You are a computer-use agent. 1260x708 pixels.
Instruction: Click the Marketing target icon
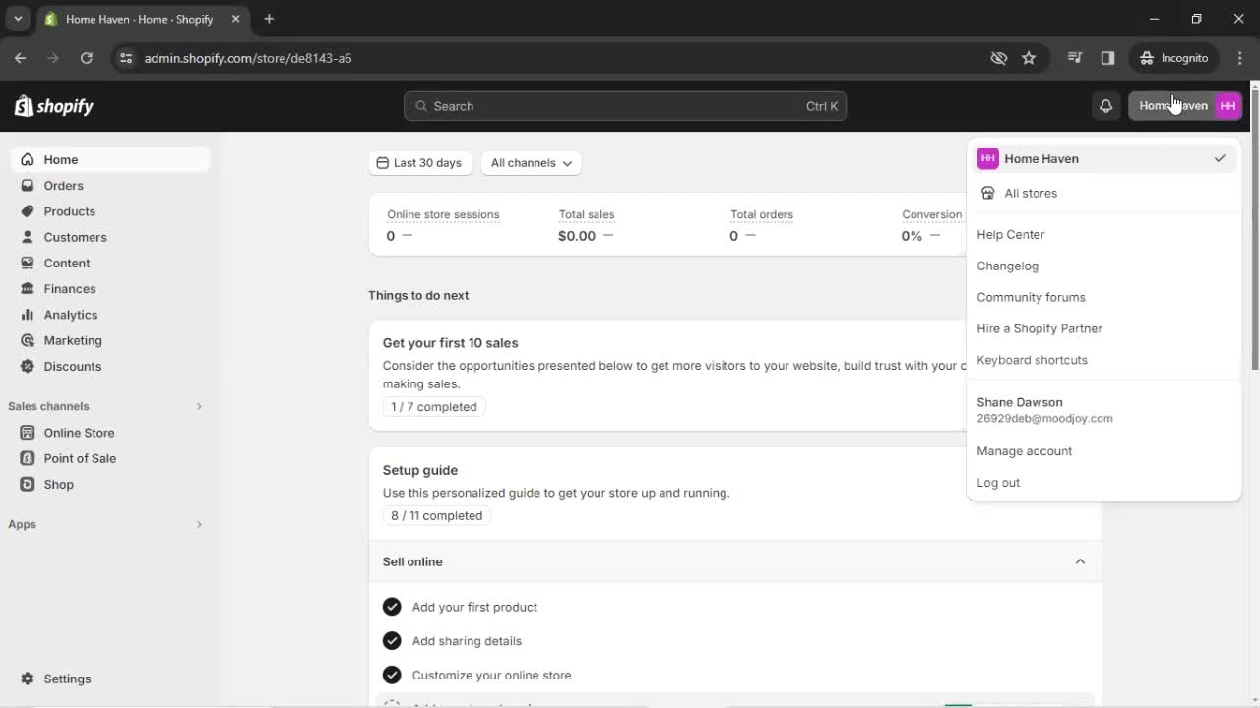click(x=28, y=340)
